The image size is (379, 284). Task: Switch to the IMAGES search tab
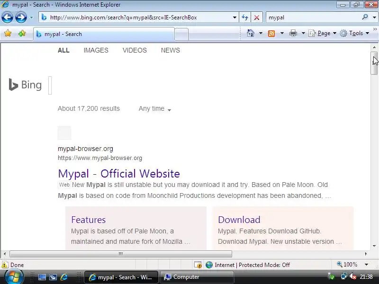point(96,50)
